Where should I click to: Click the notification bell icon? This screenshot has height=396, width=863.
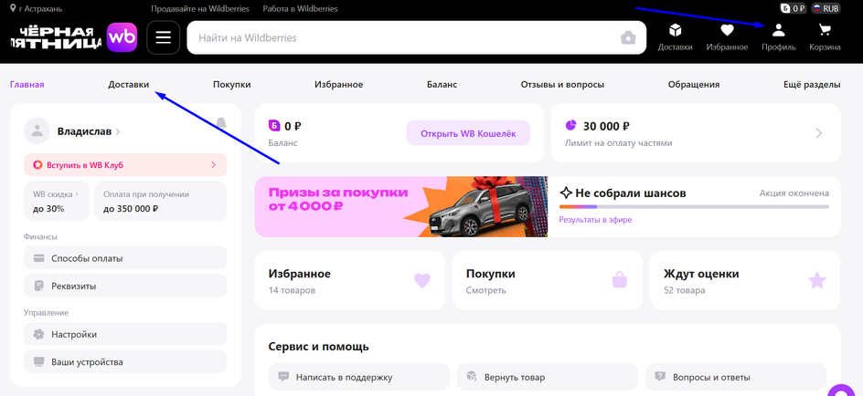click(221, 122)
